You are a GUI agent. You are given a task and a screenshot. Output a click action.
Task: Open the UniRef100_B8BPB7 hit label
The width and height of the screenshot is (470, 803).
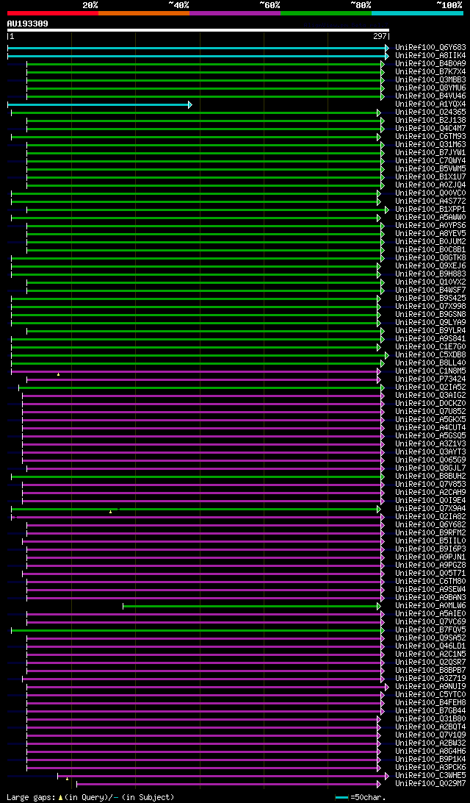click(x=430, y=671)
